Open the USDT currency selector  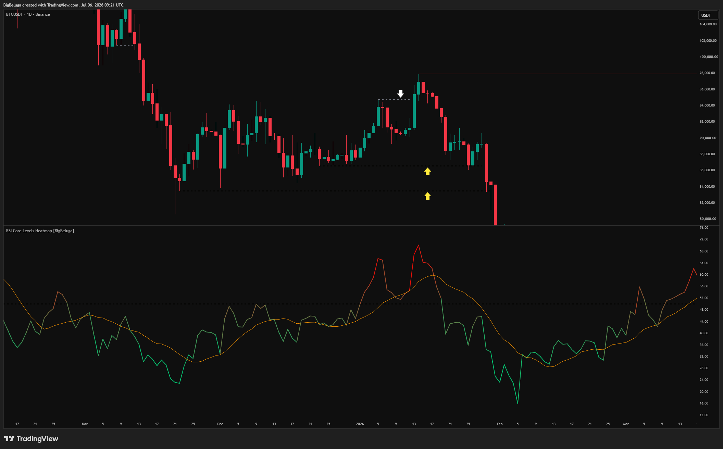708,15
